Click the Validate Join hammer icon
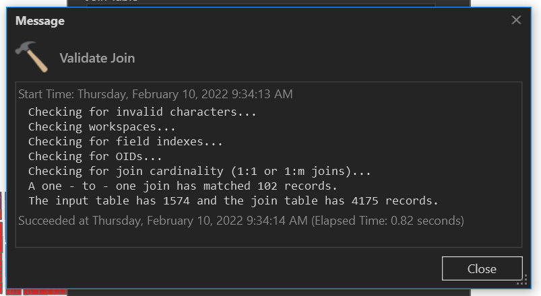 [31, 57]
